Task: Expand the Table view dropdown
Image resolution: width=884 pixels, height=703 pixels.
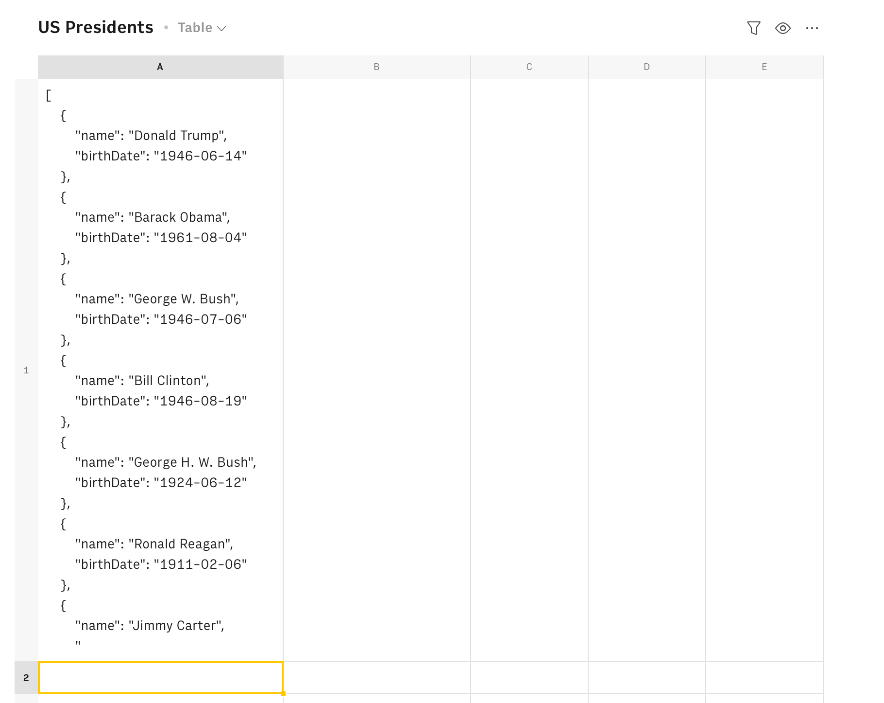Action: (x=202, y=28)
